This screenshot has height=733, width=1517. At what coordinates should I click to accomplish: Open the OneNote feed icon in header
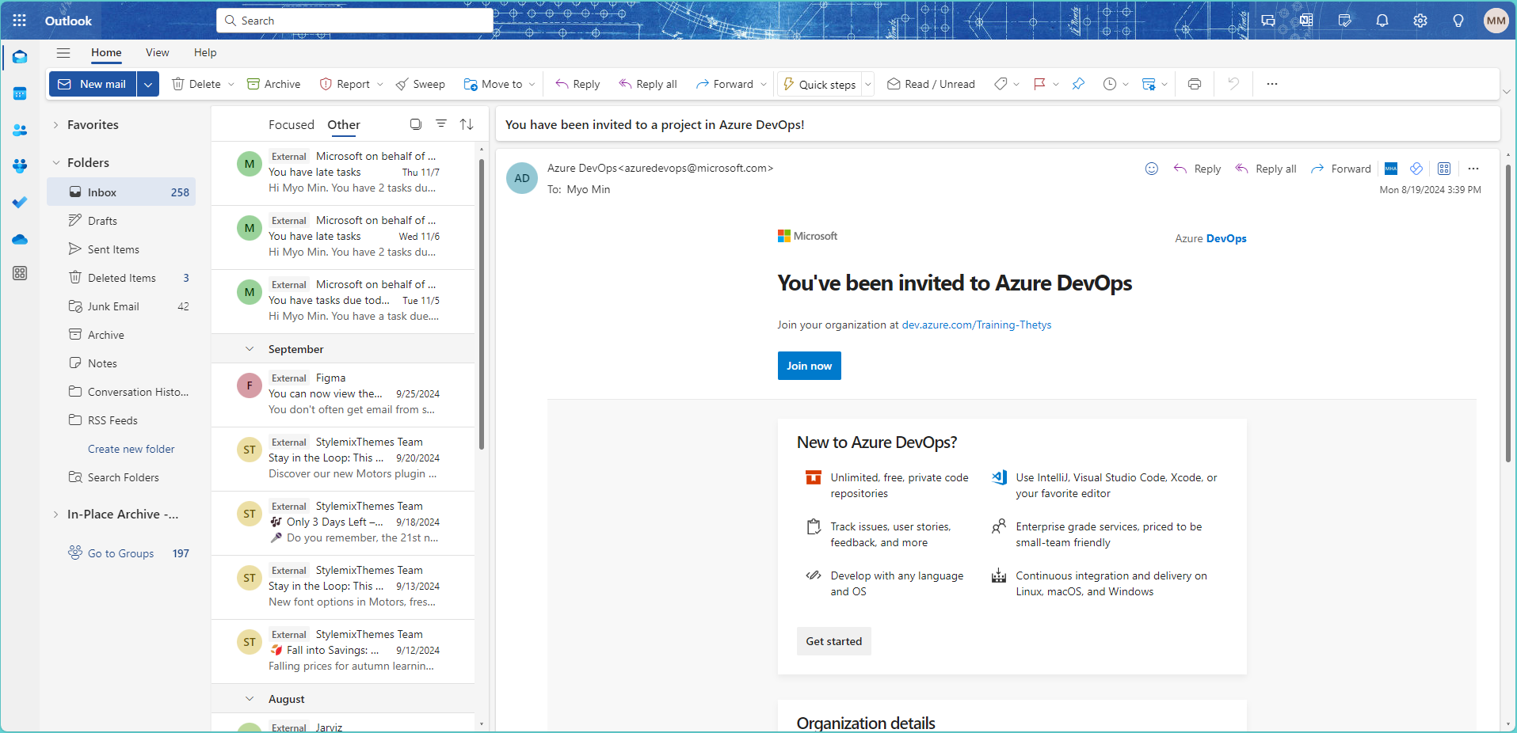[x=1306, y=21]
